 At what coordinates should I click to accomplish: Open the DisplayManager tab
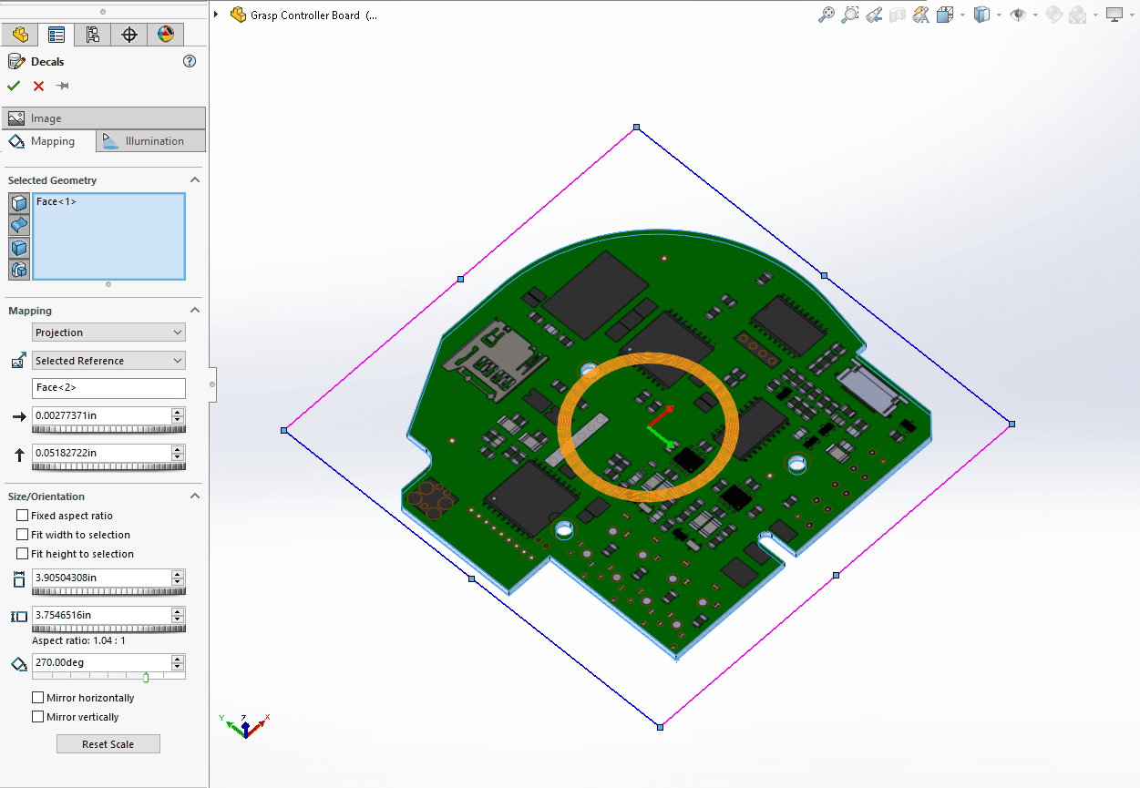coord(166,35)
